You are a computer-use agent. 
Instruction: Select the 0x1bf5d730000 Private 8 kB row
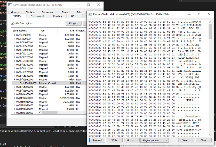49,61
